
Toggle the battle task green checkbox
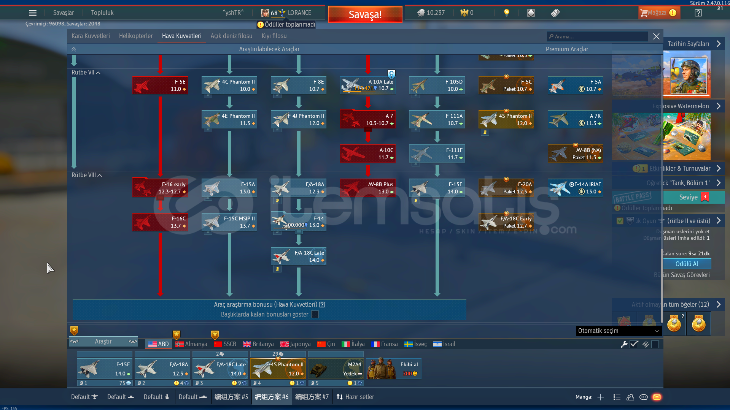pyautogui.click(x=620, y=221)
